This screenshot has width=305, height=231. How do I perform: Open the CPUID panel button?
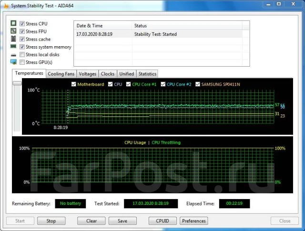163,221
